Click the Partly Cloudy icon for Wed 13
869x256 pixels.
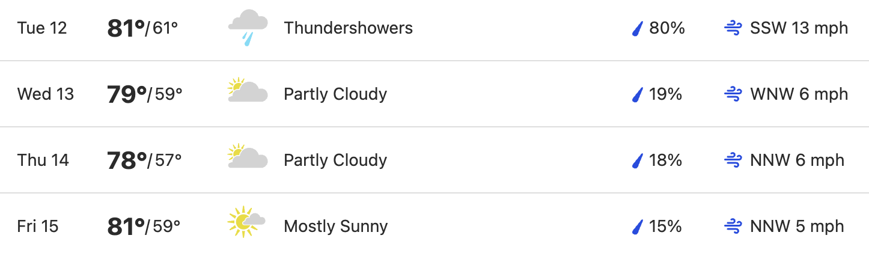click(248, 90)
